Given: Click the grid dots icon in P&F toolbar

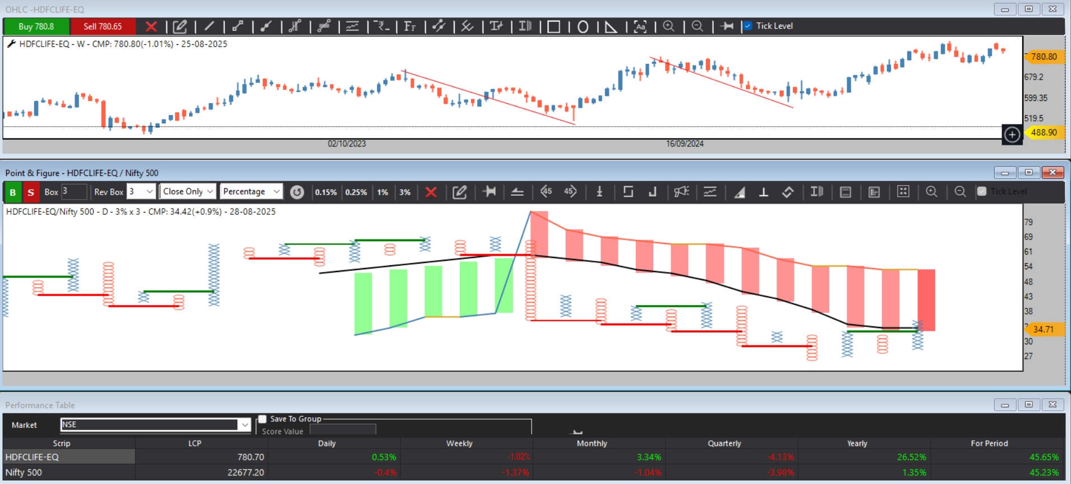Looking at the screenshot, I should click(903, 192).
